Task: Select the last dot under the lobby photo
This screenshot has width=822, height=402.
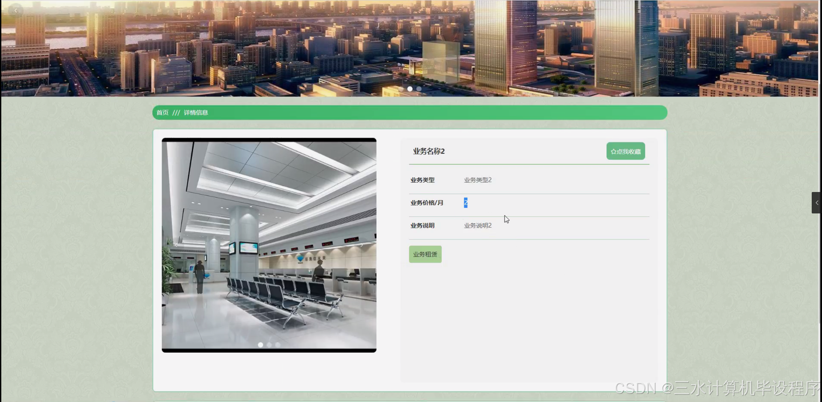Action: point(278,345)
